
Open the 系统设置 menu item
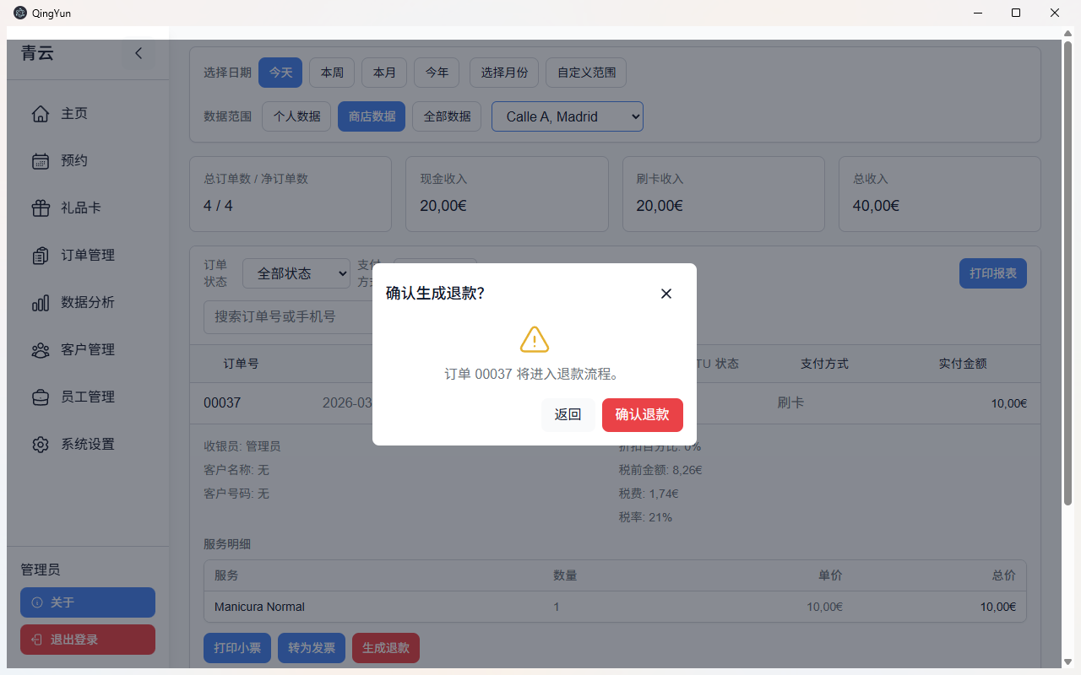tap(88, 445)
